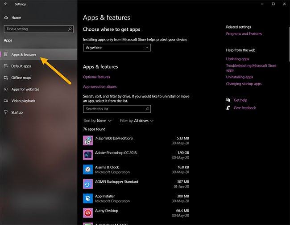This screenshot has height=225, width=290.
Task: Open the Anywhere app source dropdown
Action: point(116,48)
